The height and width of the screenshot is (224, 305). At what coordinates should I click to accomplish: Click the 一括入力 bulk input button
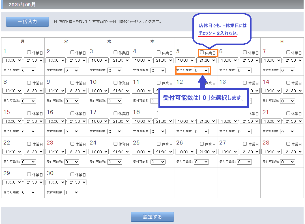pyautogui.click(x=27, y=21)
